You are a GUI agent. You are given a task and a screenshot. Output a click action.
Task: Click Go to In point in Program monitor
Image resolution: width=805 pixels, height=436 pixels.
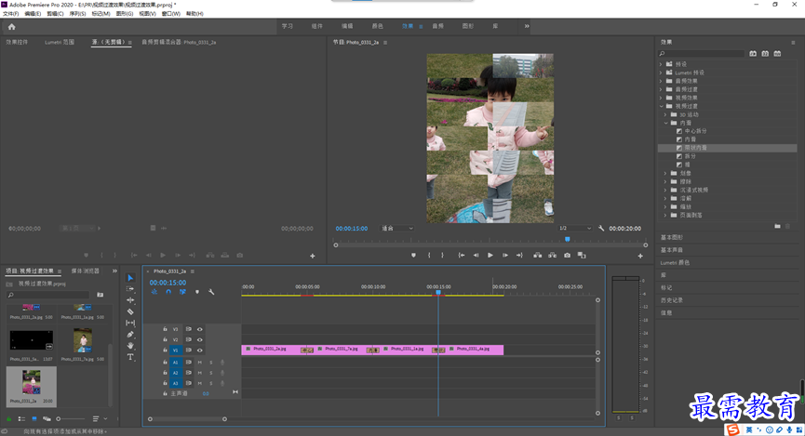(462, 255)
